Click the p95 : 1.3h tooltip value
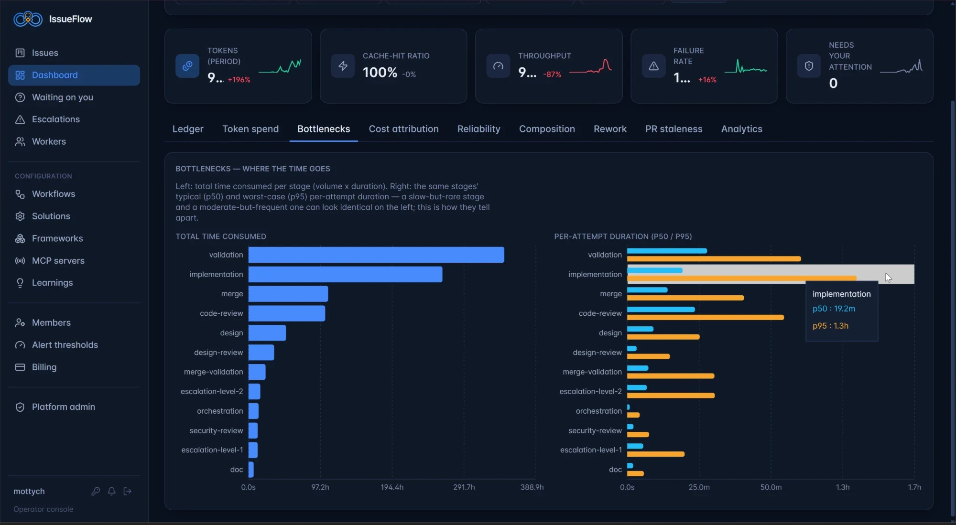Image resolution: width=956 pixels, height=525 pixels. click(830, 326)
